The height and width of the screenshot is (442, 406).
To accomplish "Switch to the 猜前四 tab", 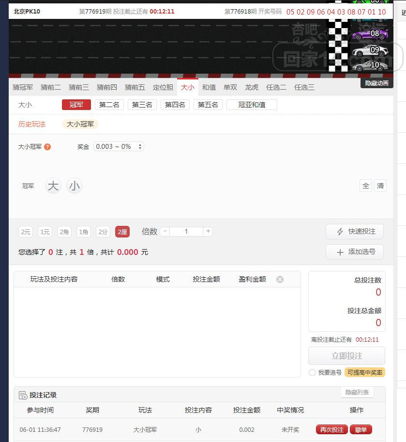I will 107,87.
